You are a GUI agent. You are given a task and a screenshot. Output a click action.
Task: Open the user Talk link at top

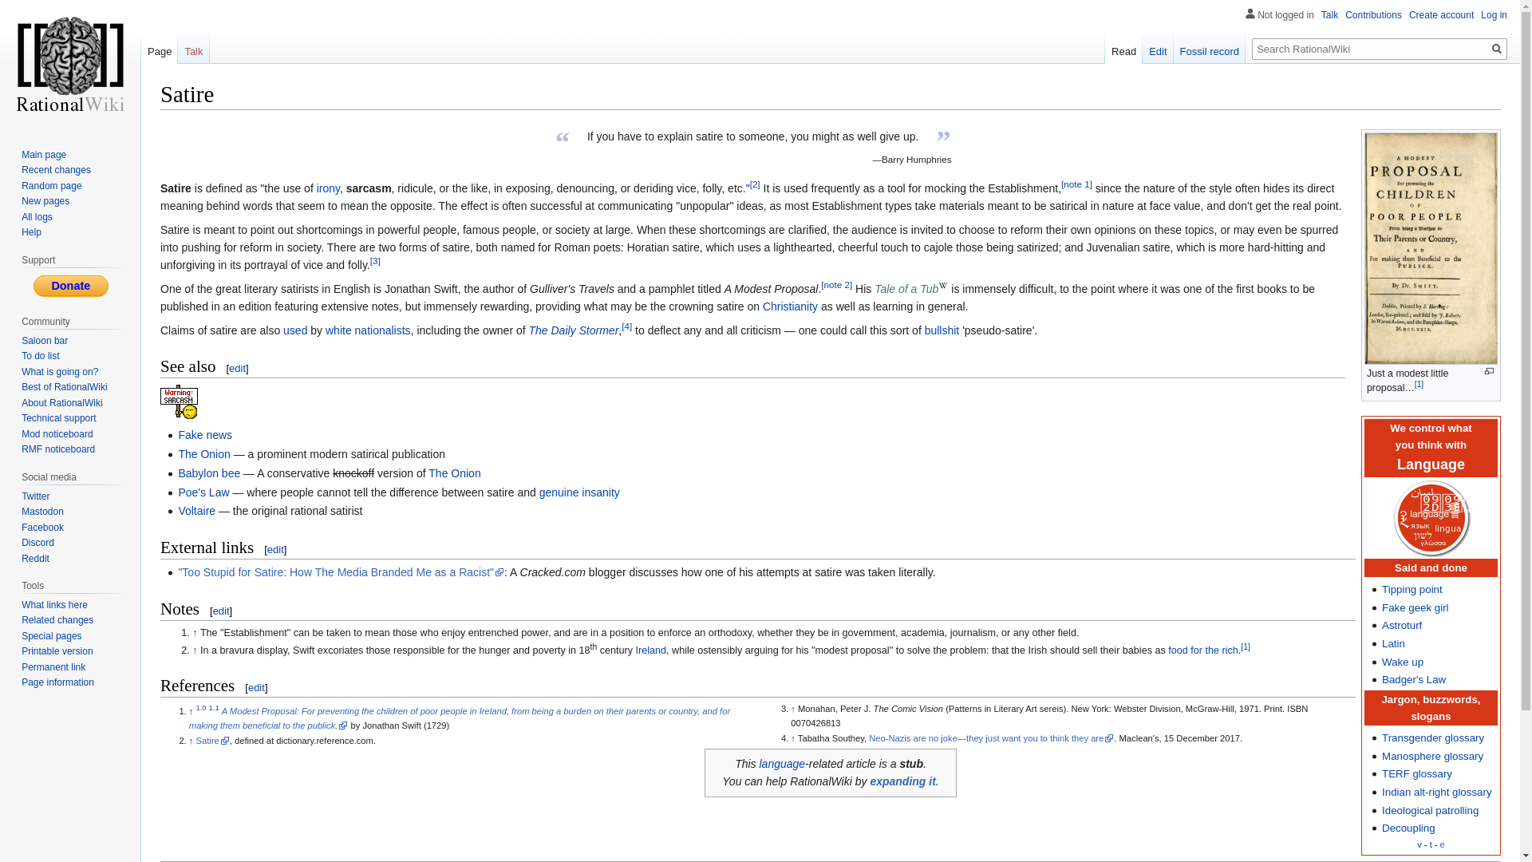pyautogui.click(x=1329, y=15)
